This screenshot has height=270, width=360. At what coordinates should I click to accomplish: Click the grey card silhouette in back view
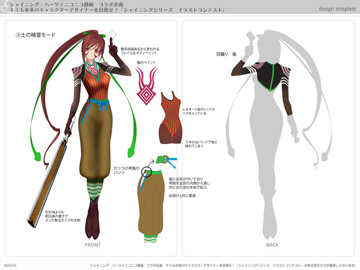click(251, 36)
